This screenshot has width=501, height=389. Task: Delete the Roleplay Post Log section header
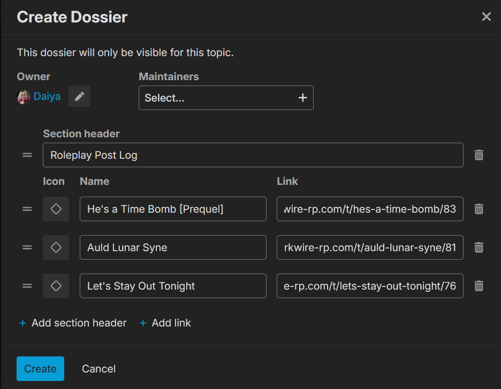[x=479, y=155]
